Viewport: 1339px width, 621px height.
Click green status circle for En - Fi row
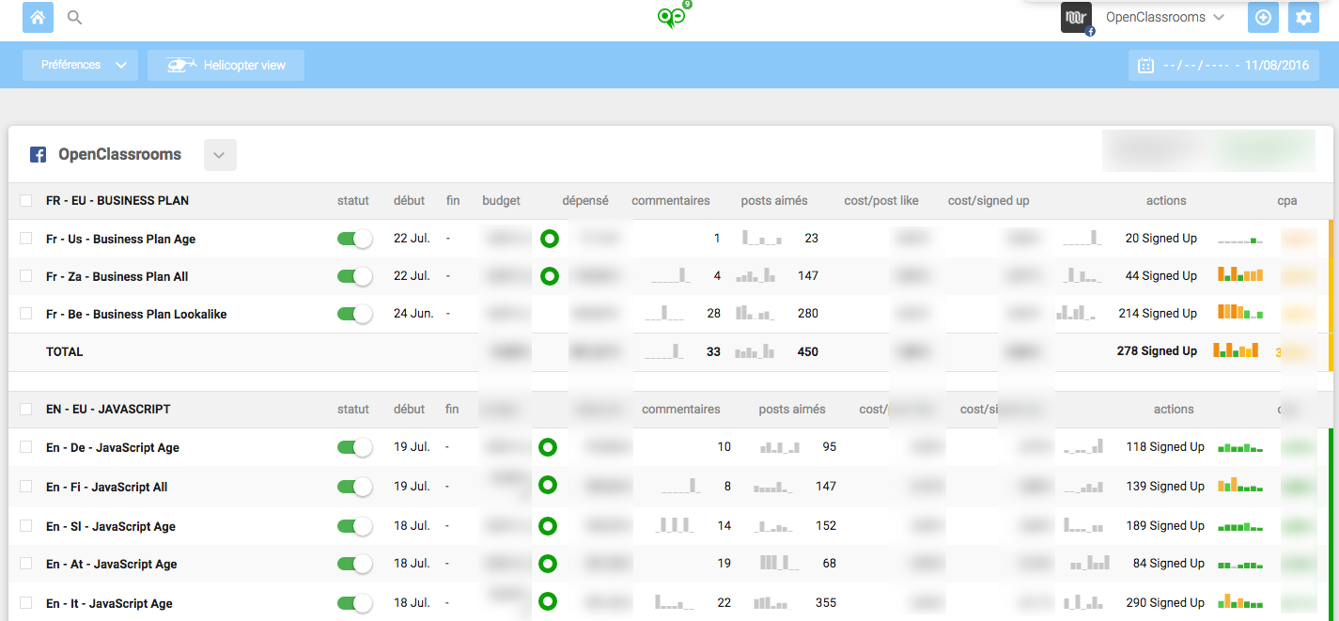coord(548,486)
